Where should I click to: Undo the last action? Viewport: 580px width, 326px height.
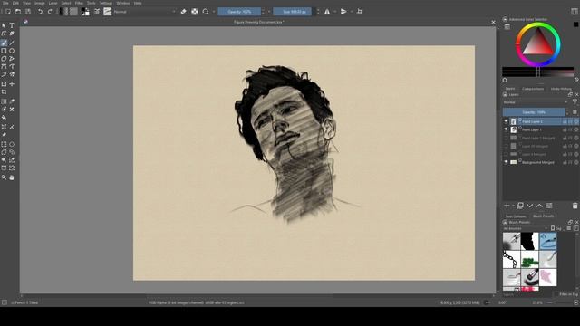point(40,12)
